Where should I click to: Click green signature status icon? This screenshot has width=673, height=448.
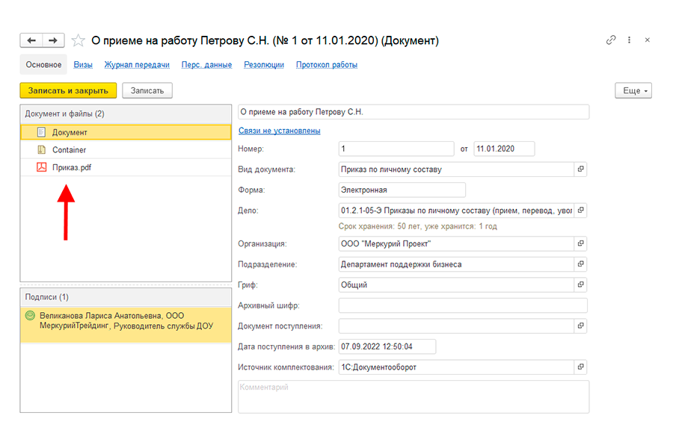[30, 316]
